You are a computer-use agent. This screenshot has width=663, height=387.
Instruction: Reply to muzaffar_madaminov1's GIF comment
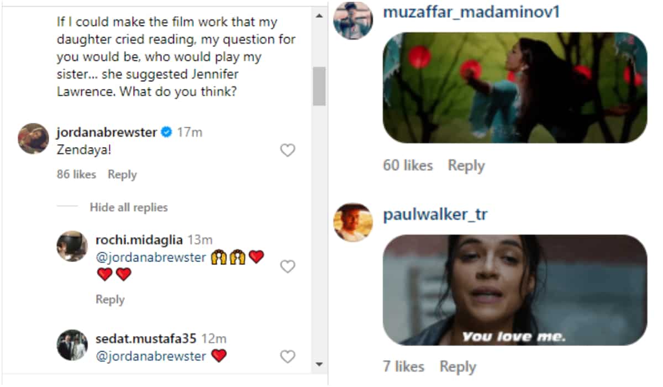466,165
